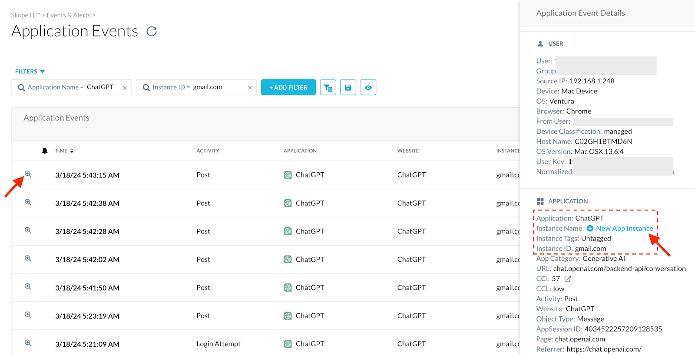695x355 pixels.
Task: Click the alert bell column icon
Action: tap(45, 151)
